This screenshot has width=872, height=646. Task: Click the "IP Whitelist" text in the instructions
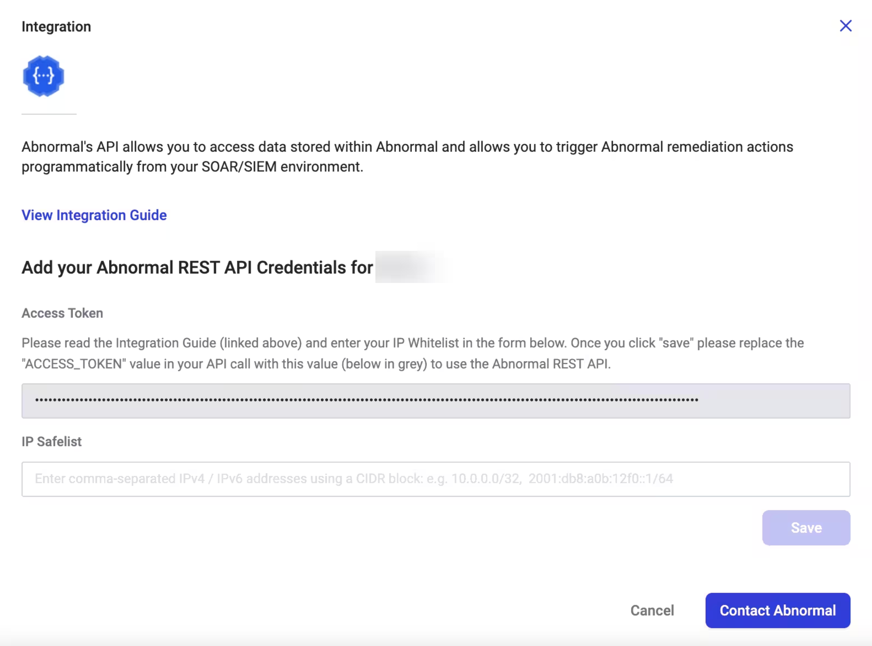tap(426, 343)
